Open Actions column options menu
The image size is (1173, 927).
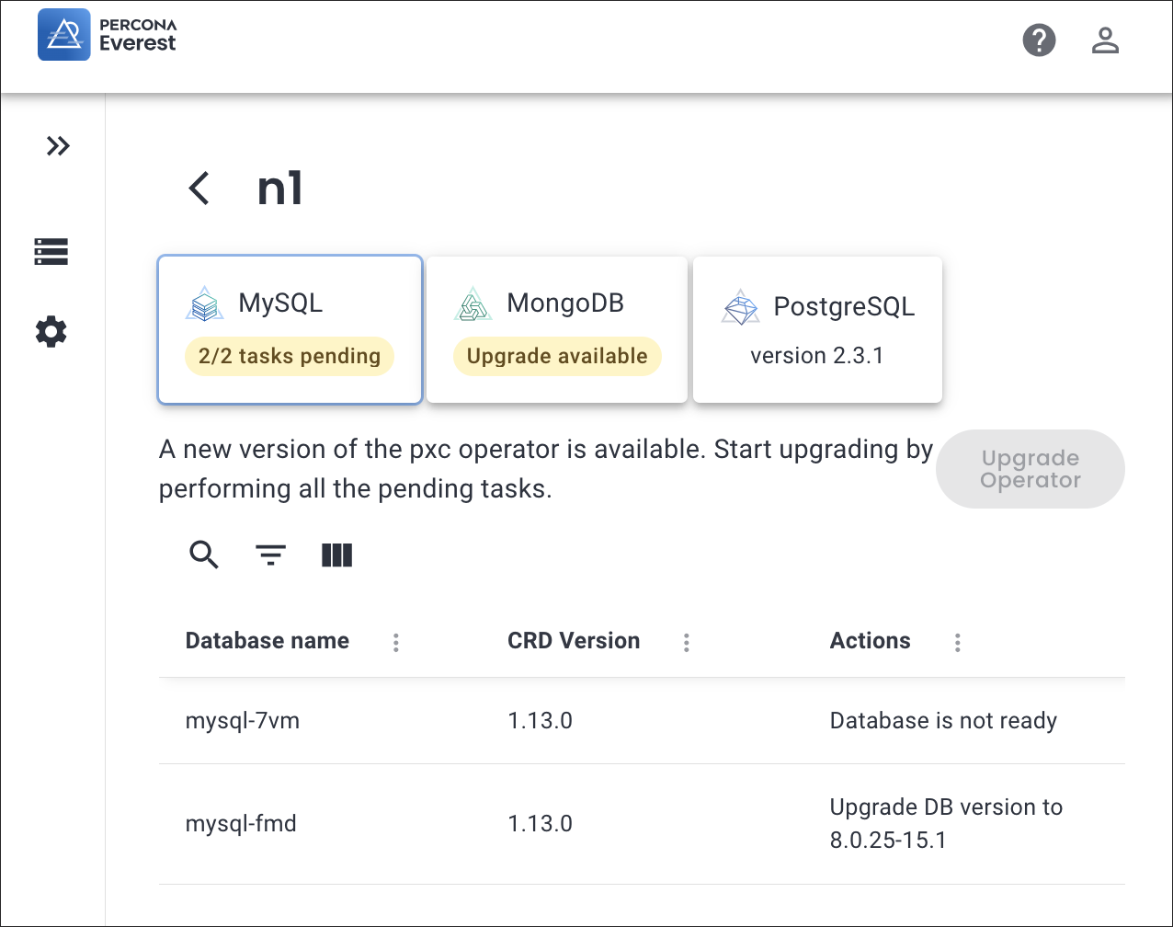pos(957,643)
